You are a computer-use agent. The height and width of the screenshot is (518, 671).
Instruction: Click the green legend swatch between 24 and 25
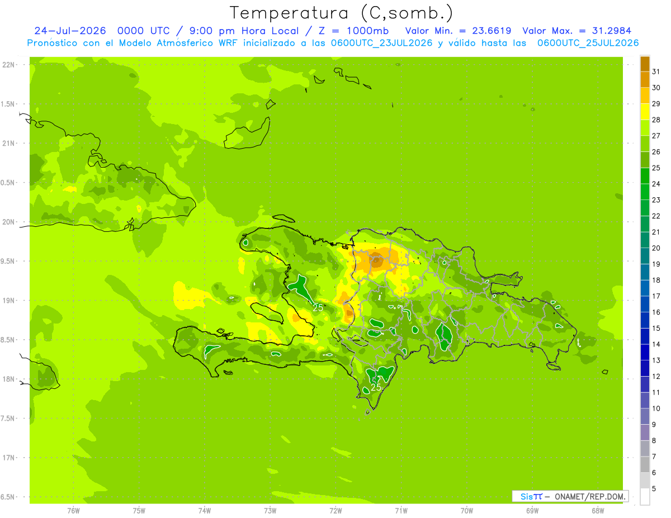coord(645,176)
